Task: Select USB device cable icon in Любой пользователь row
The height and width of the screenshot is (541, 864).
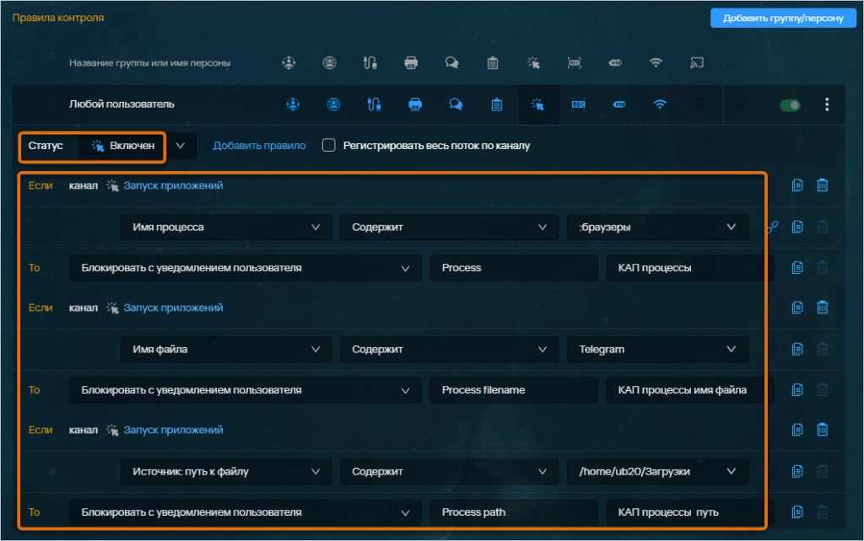Action: pos(375,104)
